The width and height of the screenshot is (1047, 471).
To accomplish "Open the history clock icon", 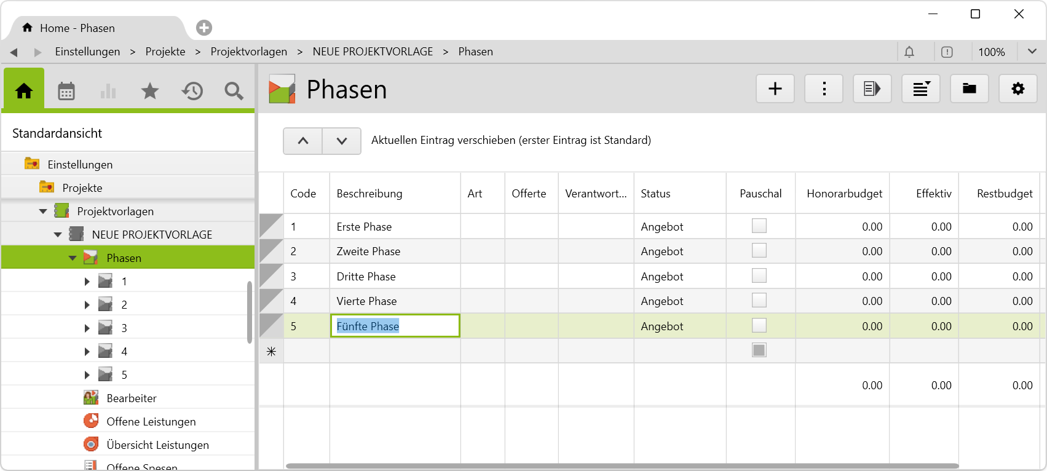I will pos(192,91).
